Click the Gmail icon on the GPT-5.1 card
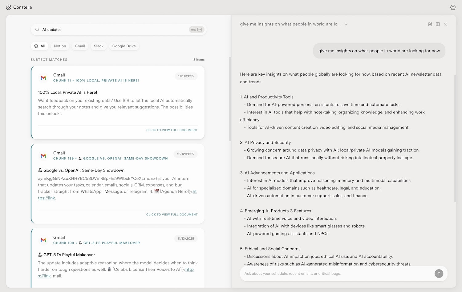This screenshot has height=292, width=462. 43,240
